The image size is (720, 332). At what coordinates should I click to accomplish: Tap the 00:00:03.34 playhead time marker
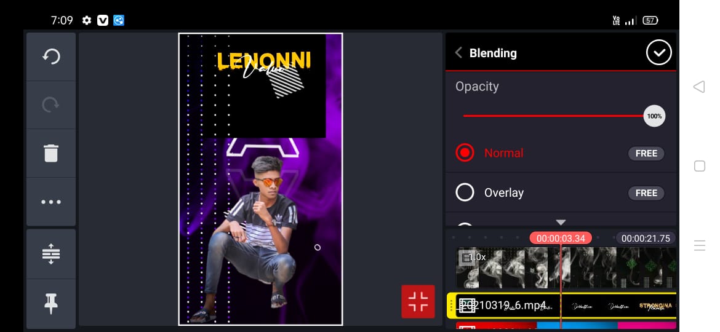point(561,239)
